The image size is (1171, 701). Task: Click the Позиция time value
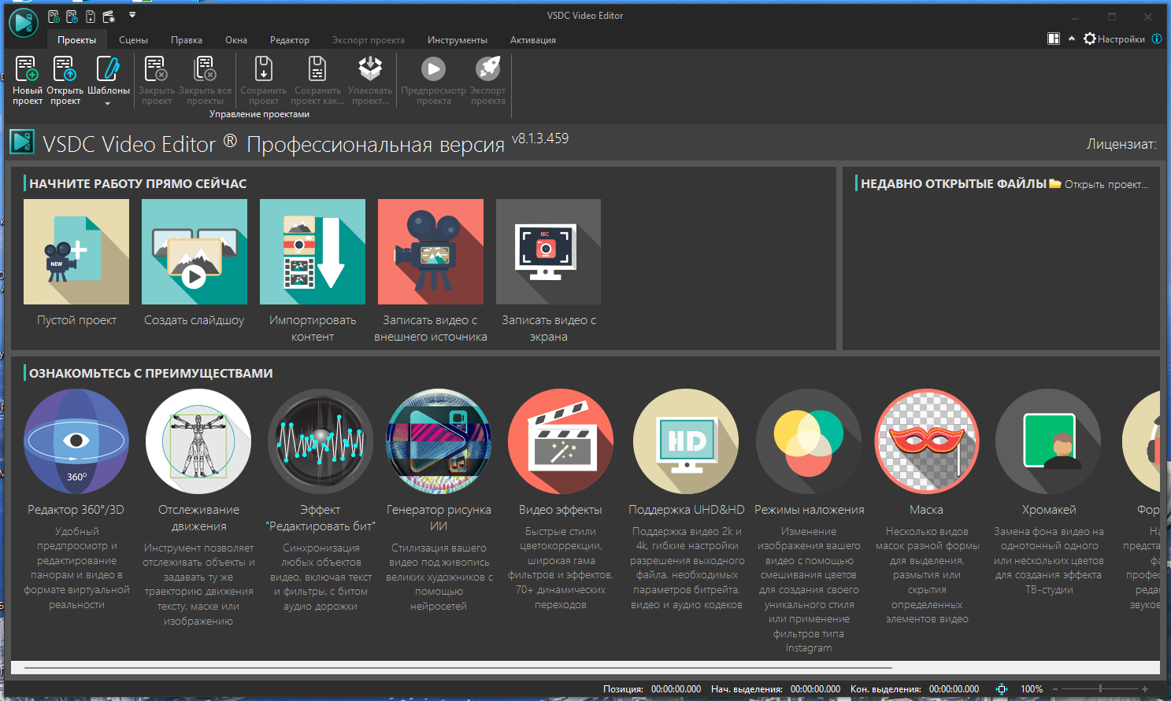coord(676,689)
